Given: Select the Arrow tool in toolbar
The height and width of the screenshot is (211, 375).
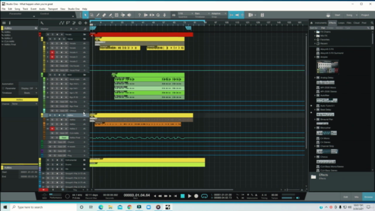Looking at the screenshot, I should [x=86, y=15].
